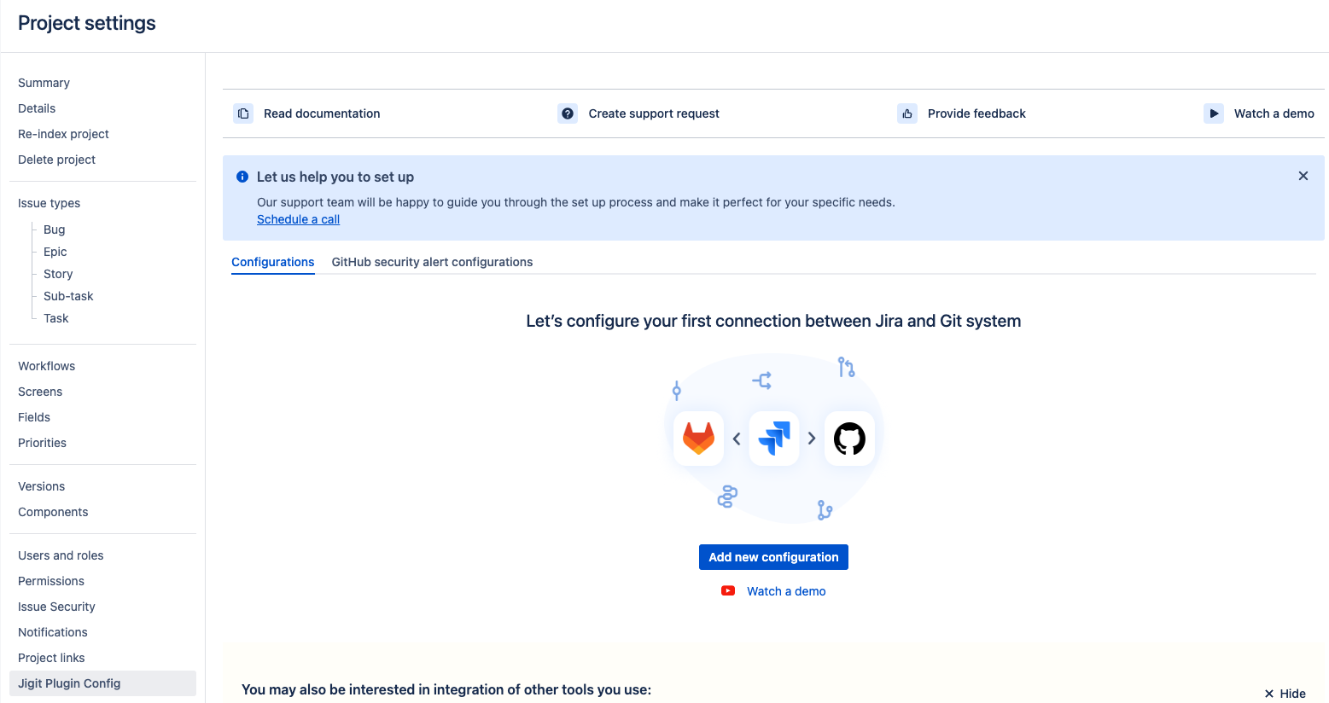Click the red YouTube icon
The image size is (1329, 703).
[728, 590]
